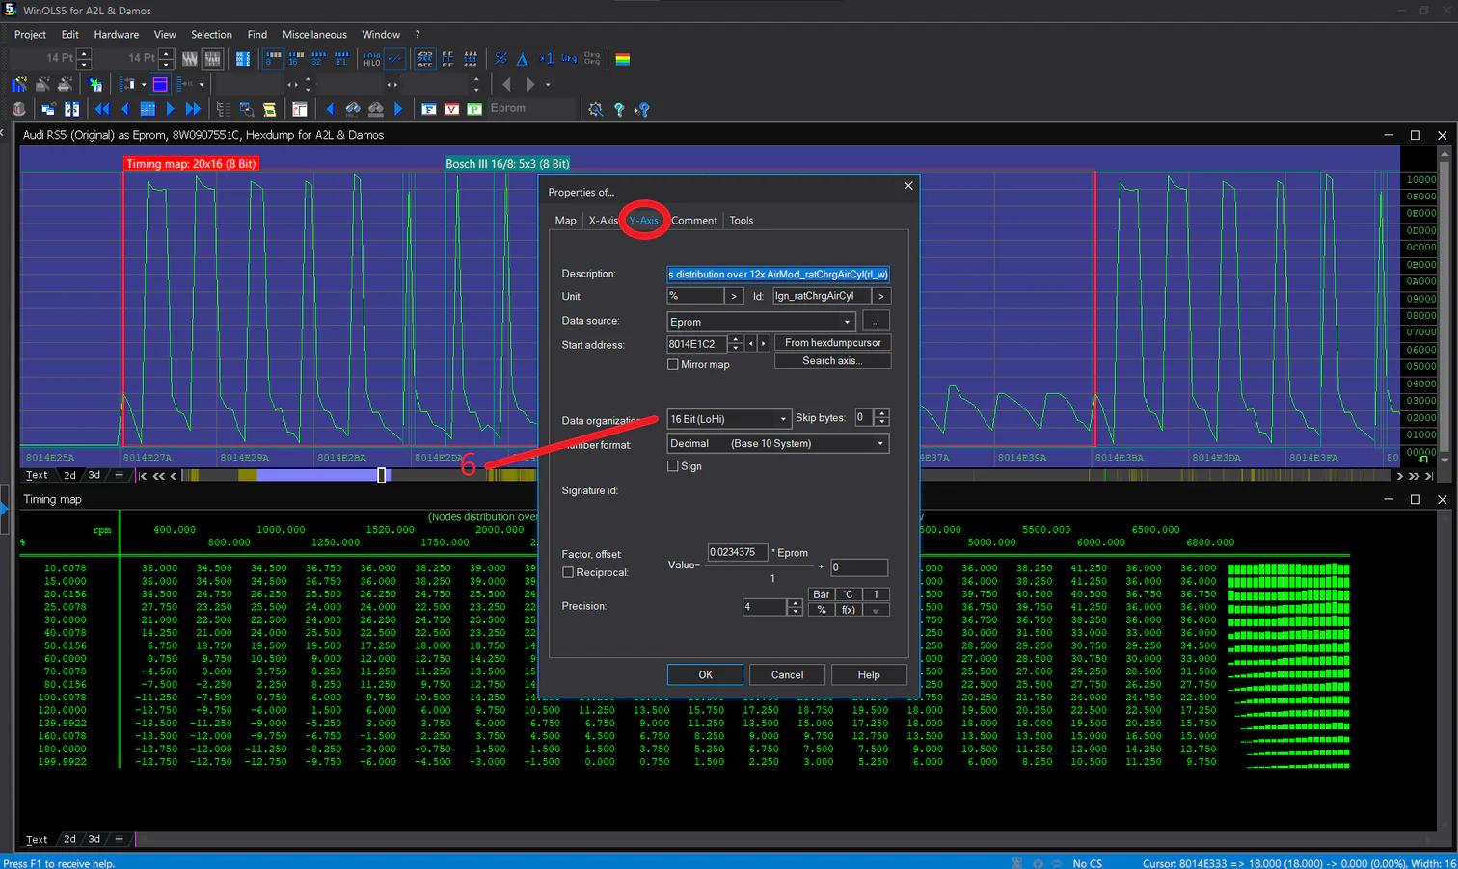Open the Project menu
This screenshot has height=869, width=1458.
(30, 34)
